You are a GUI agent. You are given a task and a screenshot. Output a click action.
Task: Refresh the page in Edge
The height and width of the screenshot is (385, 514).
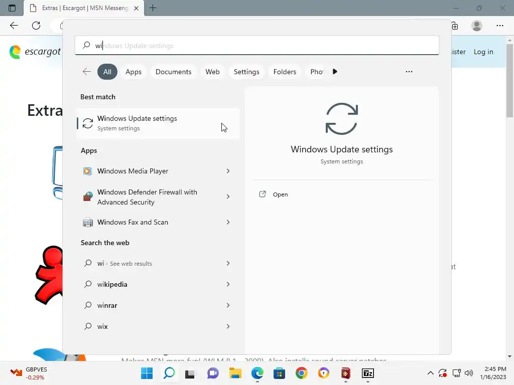[36, 26]
